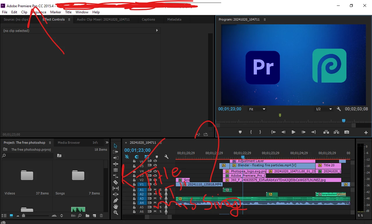Open the Edit menu
This screenshot has height=224, width=372.
[14, 12]
